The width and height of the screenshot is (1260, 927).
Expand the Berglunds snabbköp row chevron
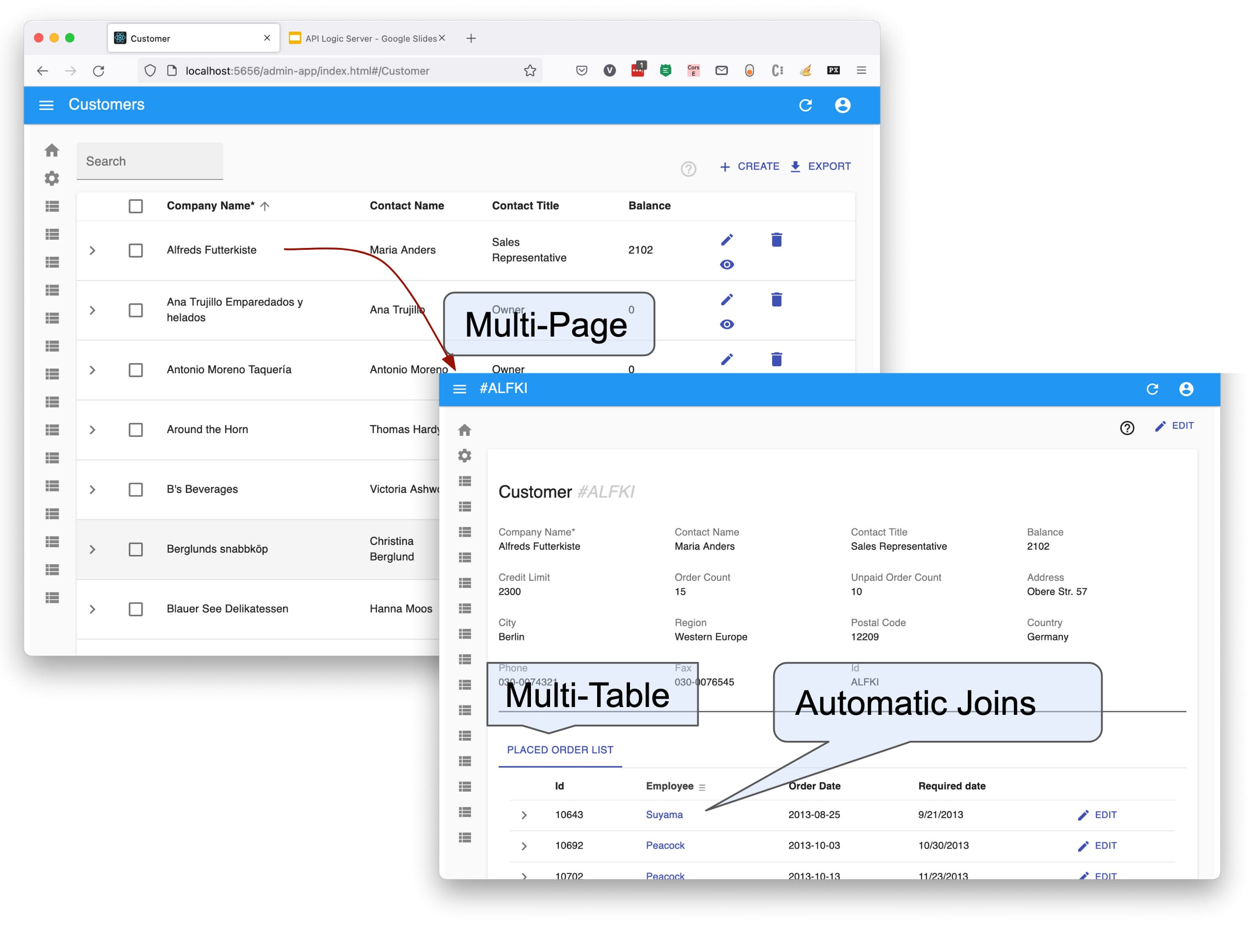93,549
